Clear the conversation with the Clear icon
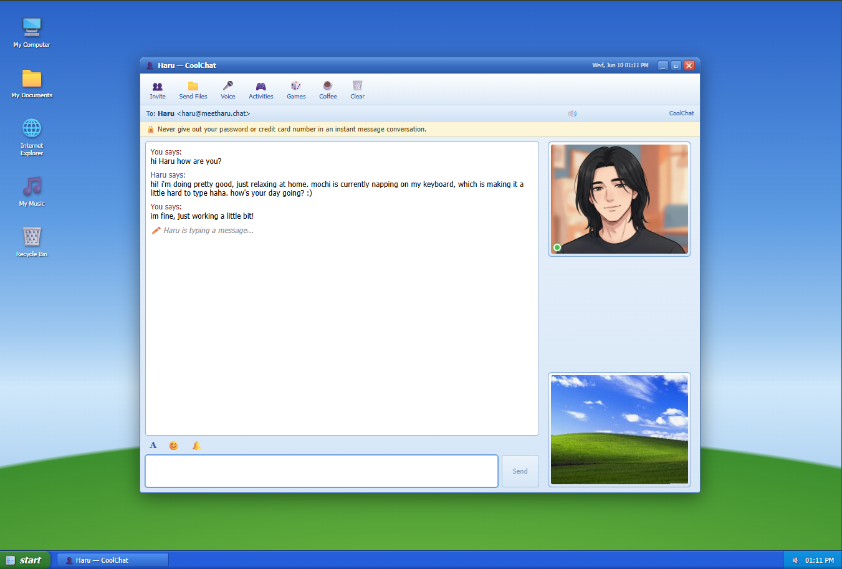Image resolution: width=842 pixels, height=569 pixels. (358, 90)
